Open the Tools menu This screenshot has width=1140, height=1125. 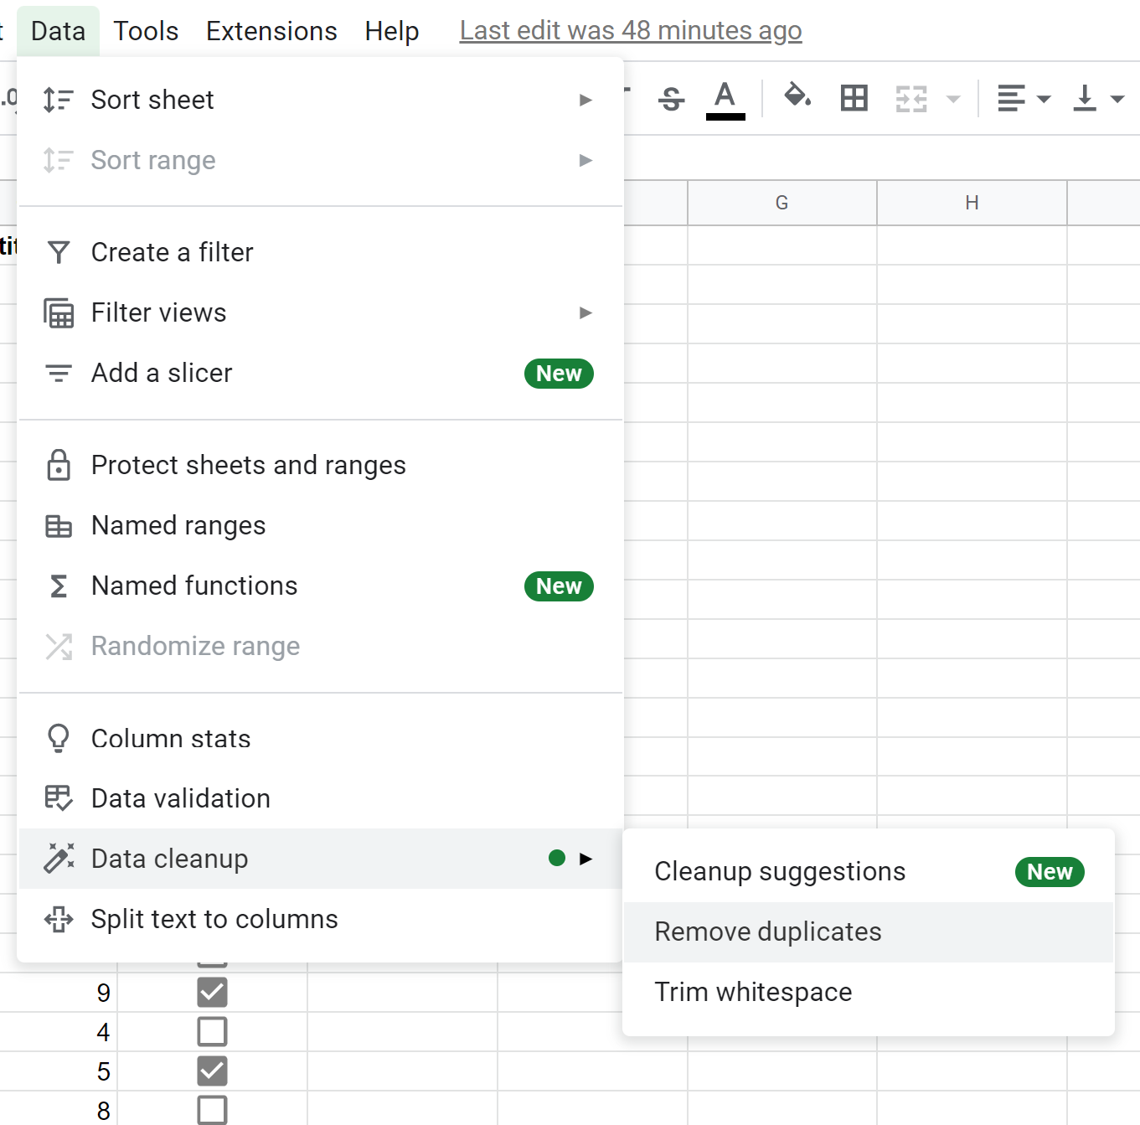146,30
